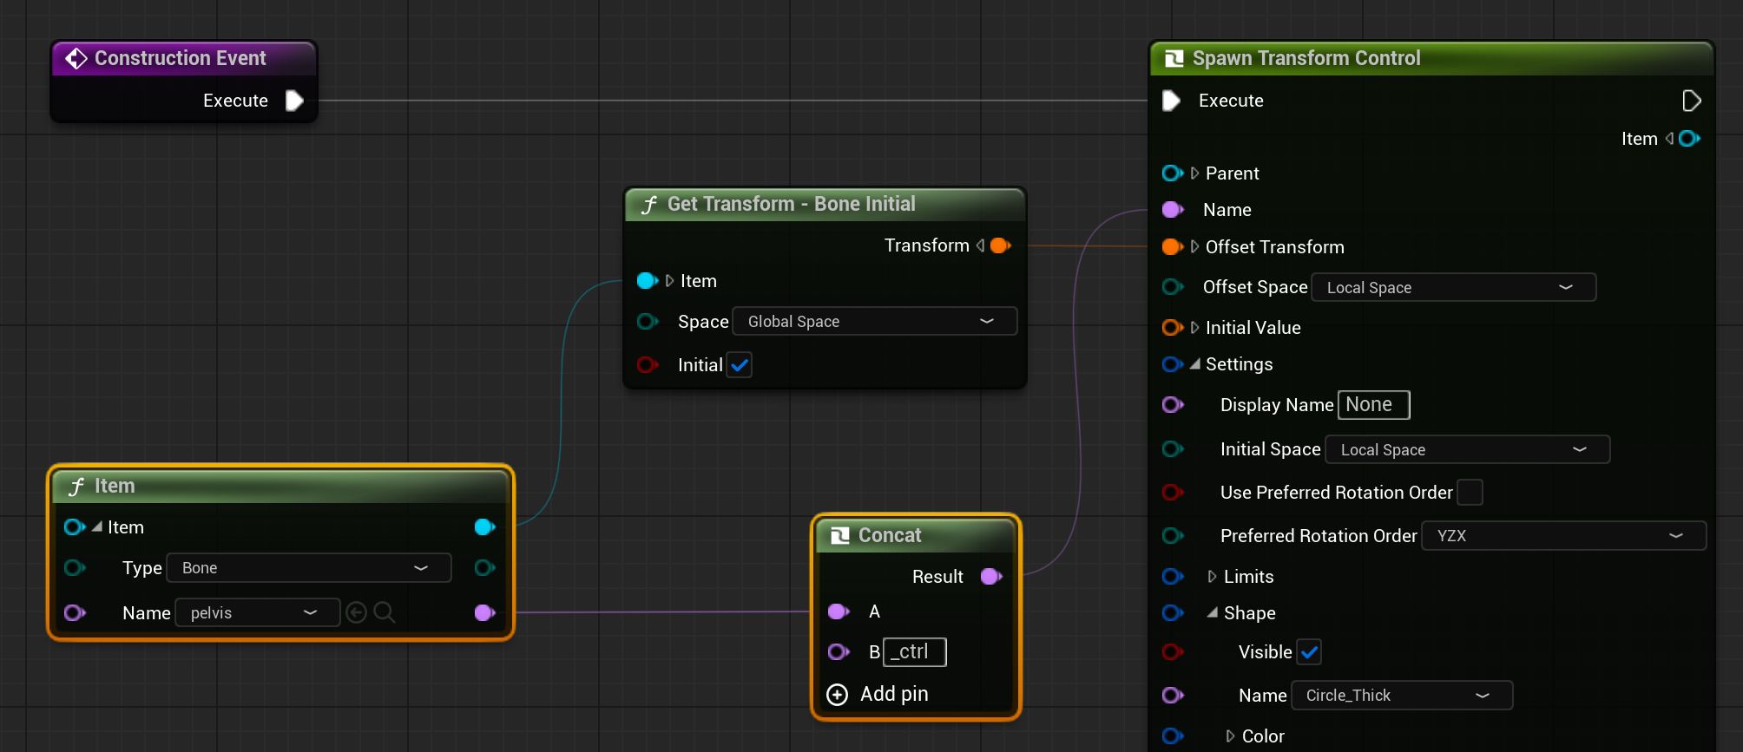Screen dimensions: 1743x752
Task: Click the Limits input pin
Action: click(x=1173, y=577)
